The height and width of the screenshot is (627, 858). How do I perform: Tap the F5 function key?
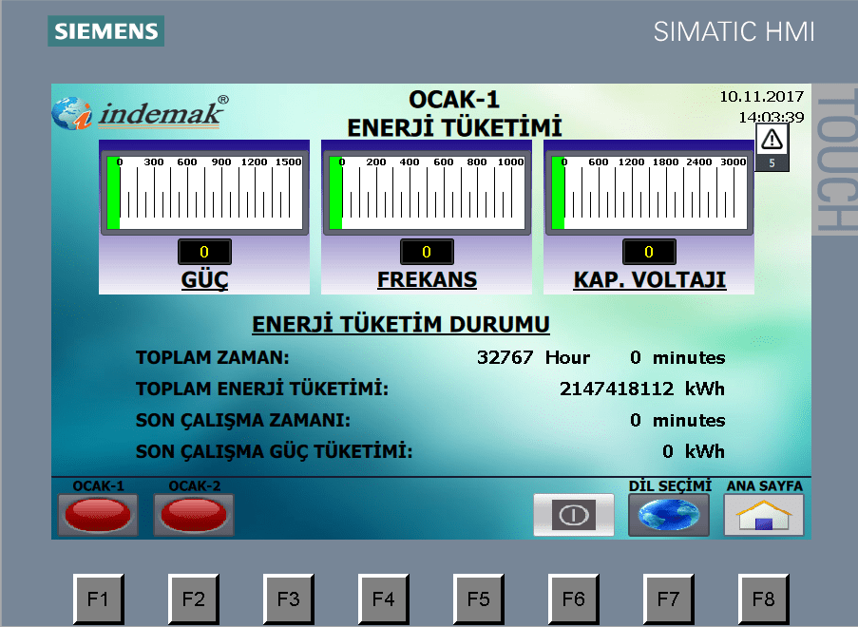click(x=479, y=599)
